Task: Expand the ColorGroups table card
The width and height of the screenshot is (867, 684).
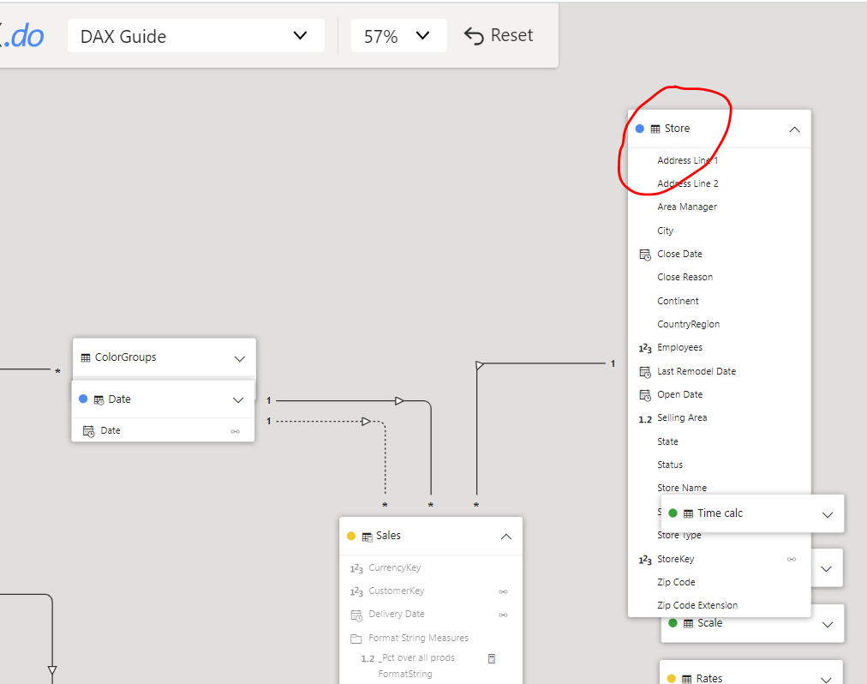Action: click(x=239, y=358)
